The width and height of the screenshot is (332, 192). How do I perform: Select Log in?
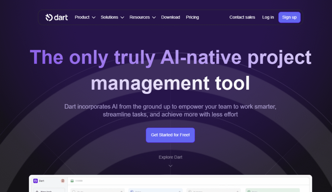[268, 17]
